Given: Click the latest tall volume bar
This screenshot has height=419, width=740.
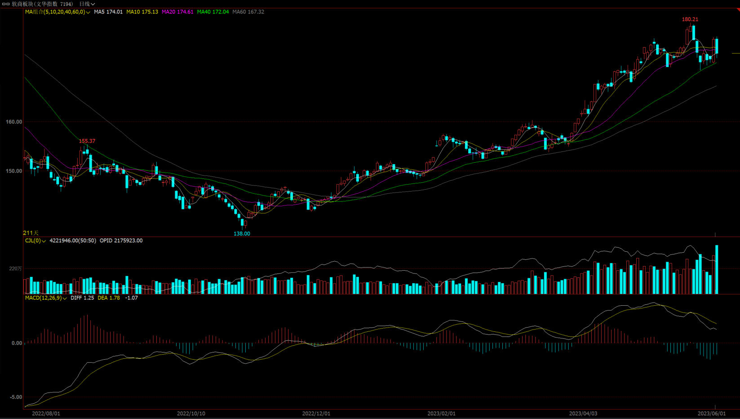Looking at the screenshot, I should click(717, 269).
